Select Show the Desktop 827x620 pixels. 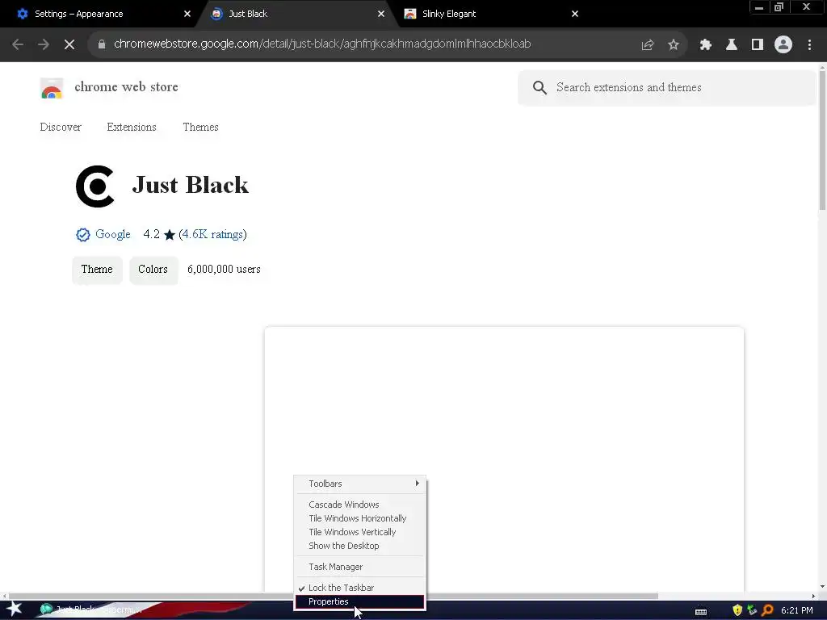360,546
